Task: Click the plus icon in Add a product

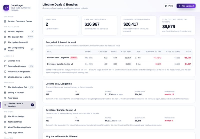Action: coord(179,6)
